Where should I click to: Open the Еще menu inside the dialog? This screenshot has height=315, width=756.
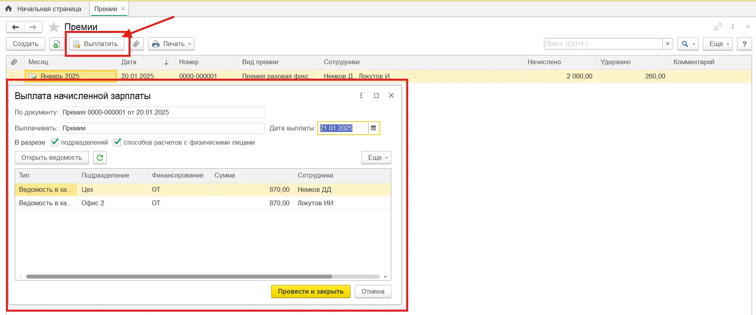pyautogui.click(x=376, y=158)
